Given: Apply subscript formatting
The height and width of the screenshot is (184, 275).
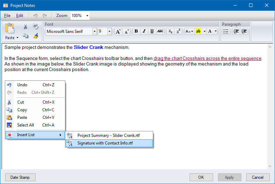Looking at the screenshot, I should coord(170,31).
